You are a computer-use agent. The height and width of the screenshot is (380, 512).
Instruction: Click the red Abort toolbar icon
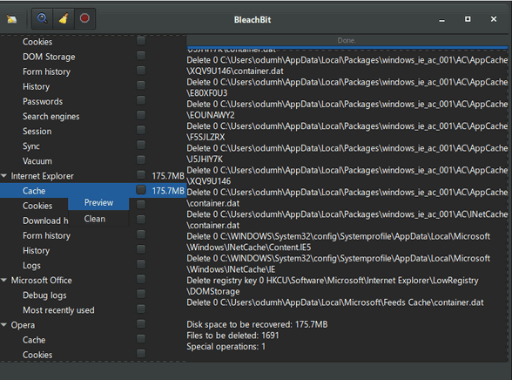pos(84,18)
